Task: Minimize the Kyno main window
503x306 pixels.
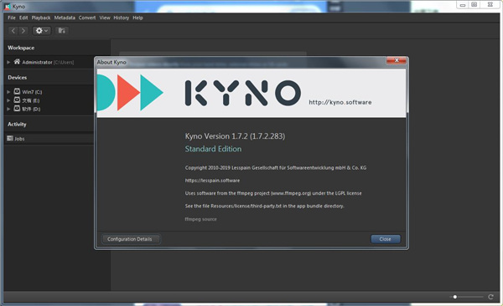Action: (463, 5)
